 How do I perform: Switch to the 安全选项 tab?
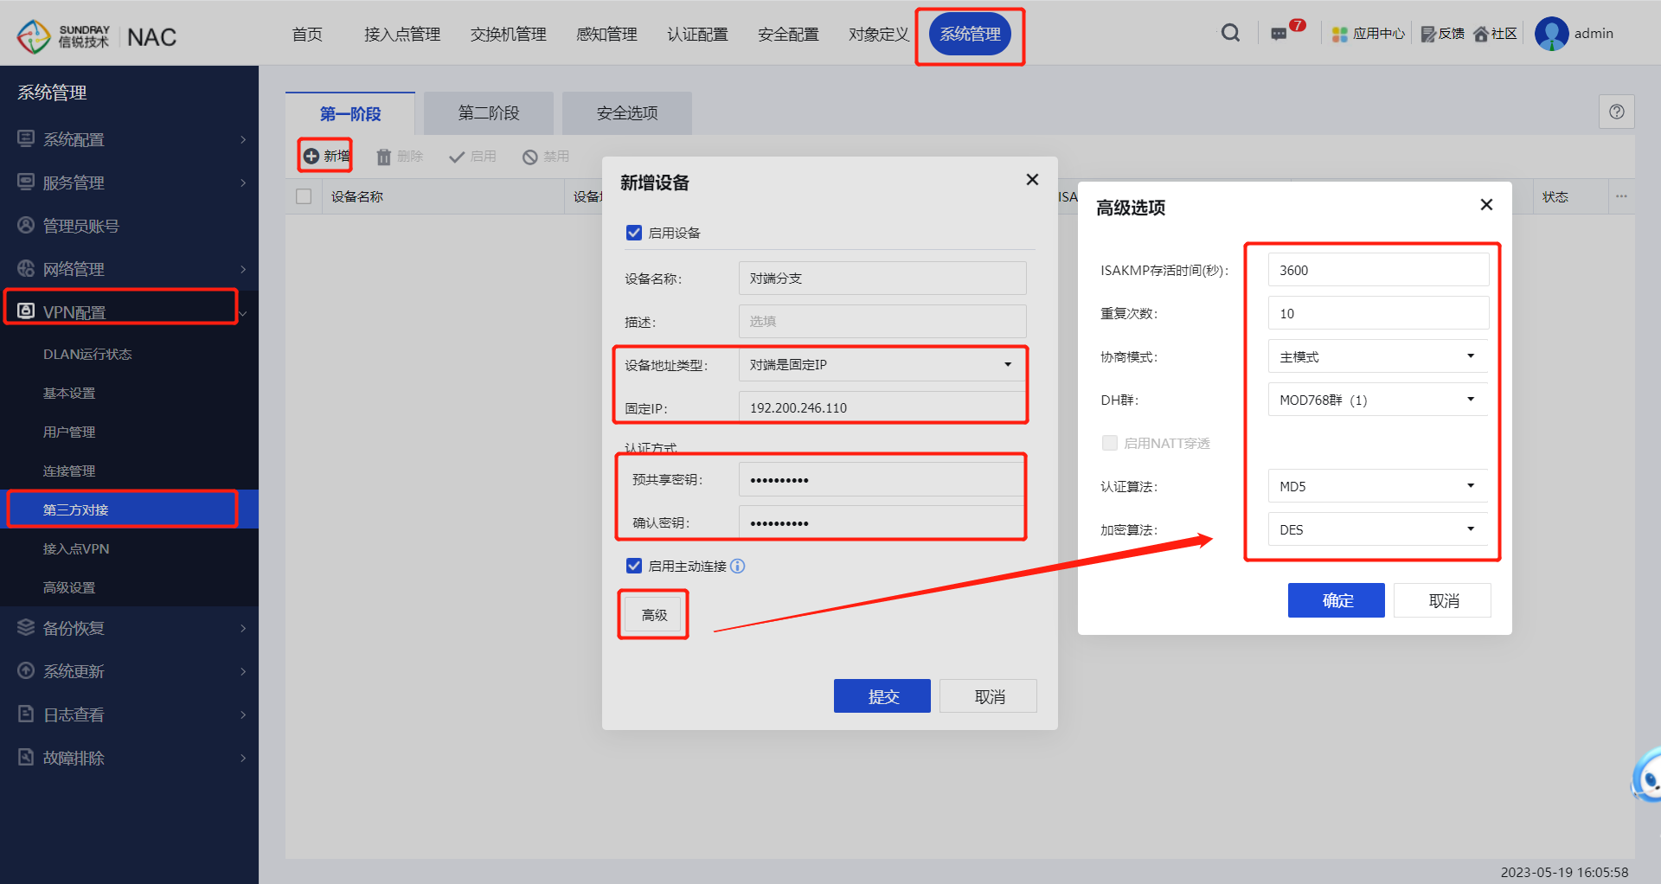pos(627,113)
